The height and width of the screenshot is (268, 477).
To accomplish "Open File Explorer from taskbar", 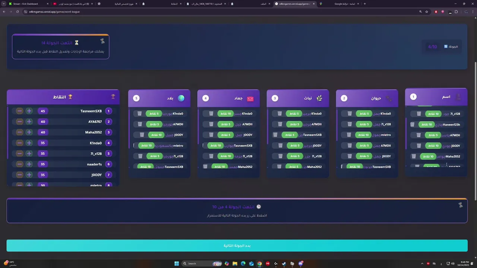I will [235, 264].
